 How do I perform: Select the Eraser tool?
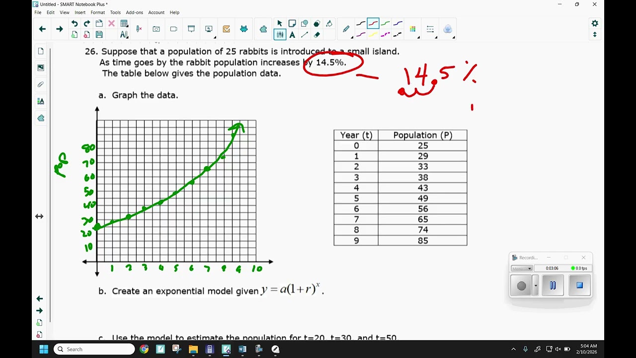317,35
